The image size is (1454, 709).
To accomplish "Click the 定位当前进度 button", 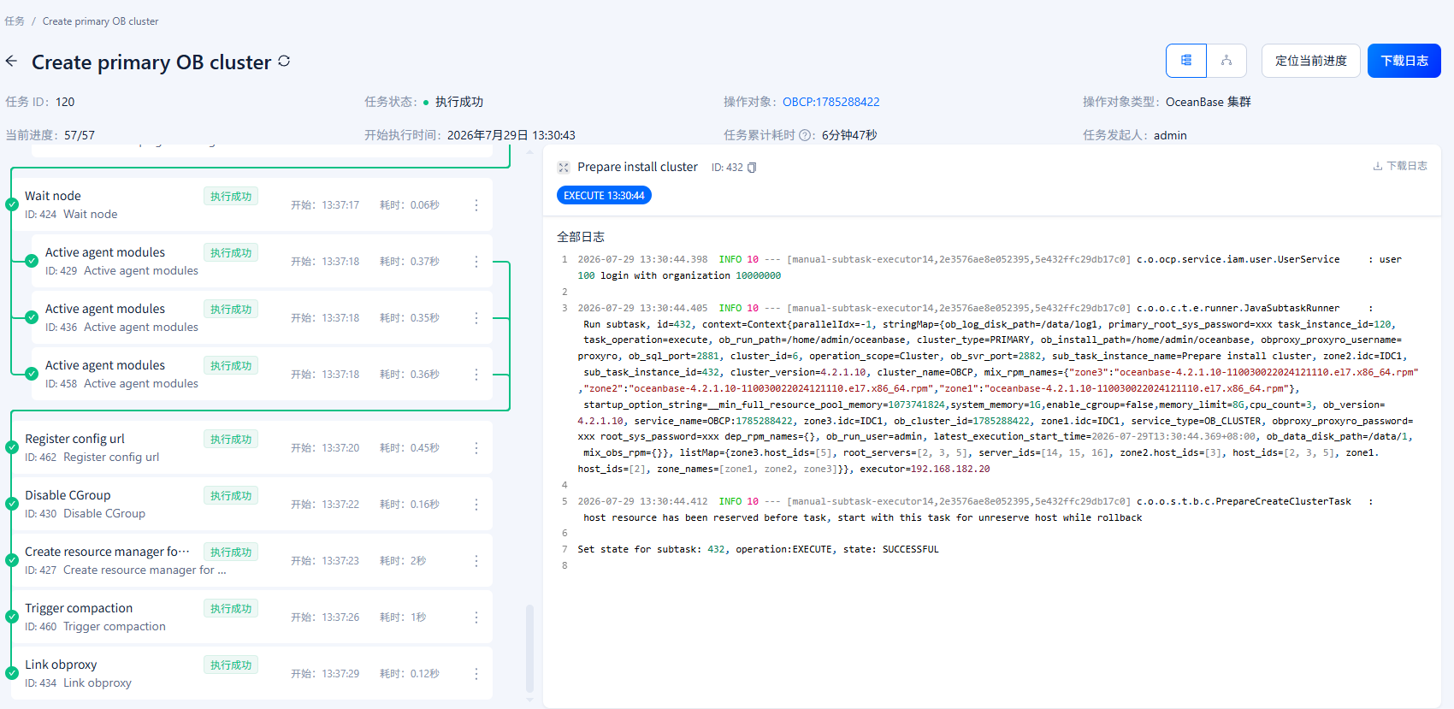I will pos(1310,61).
